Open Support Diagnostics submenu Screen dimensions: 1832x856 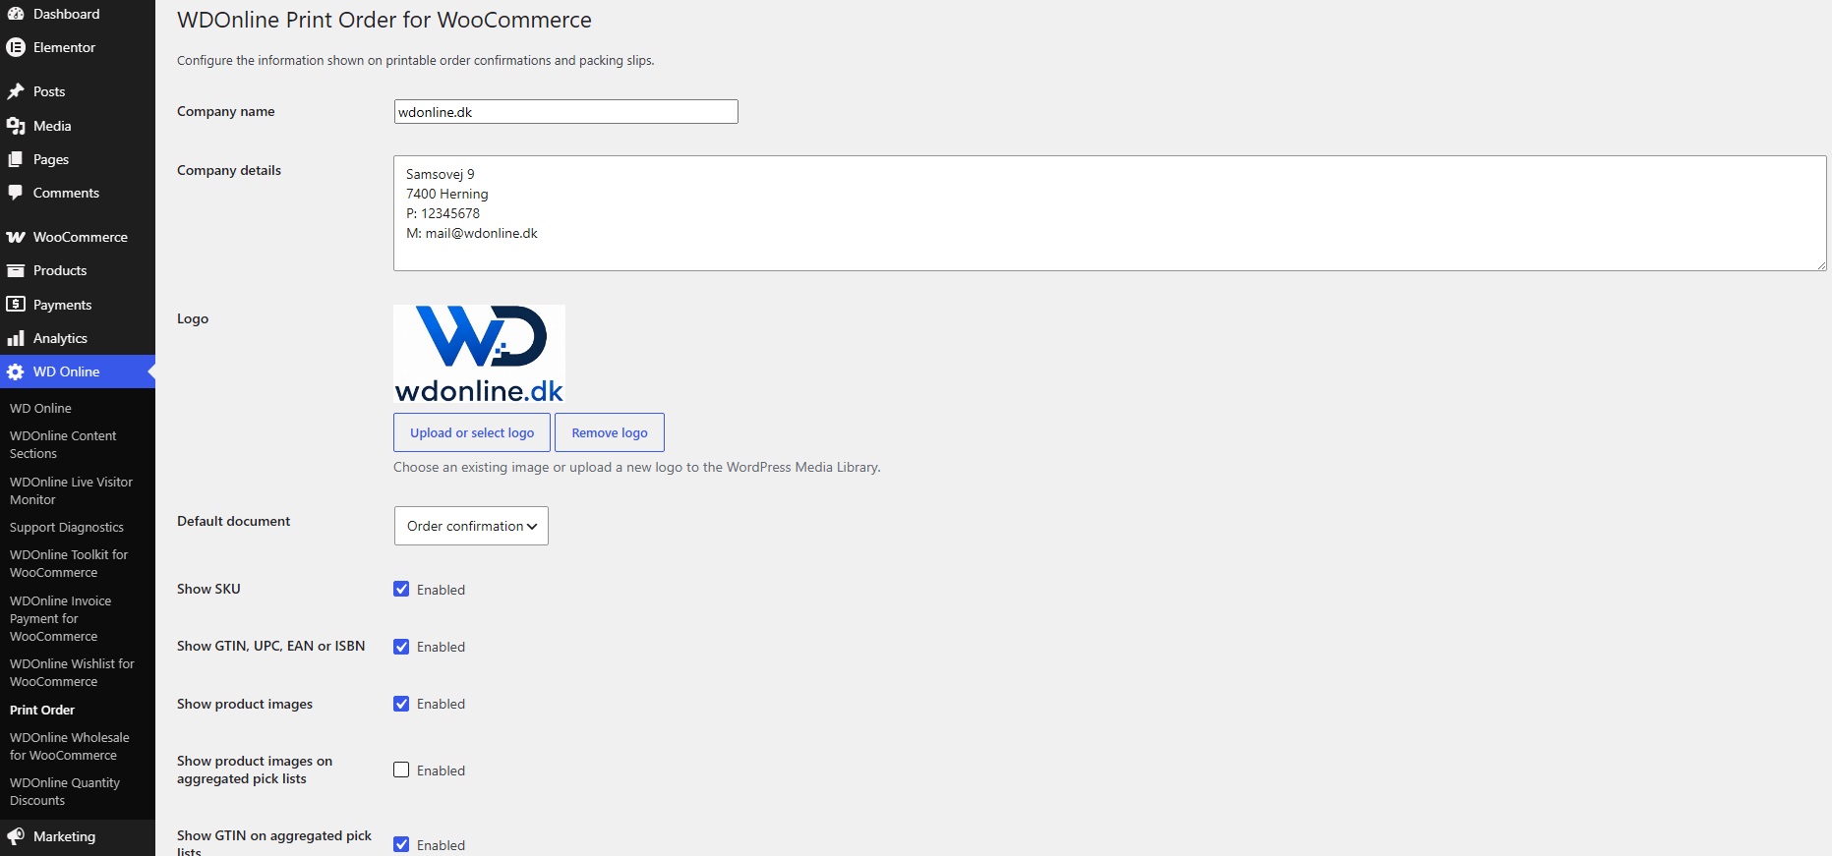[67, 527]
